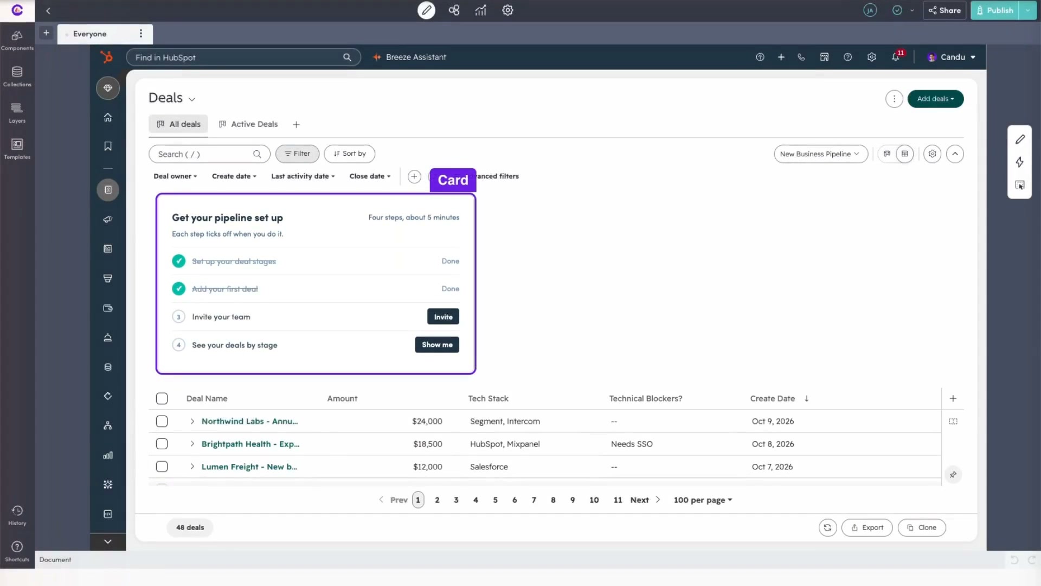Open the Collections panel

coord(17,77)
